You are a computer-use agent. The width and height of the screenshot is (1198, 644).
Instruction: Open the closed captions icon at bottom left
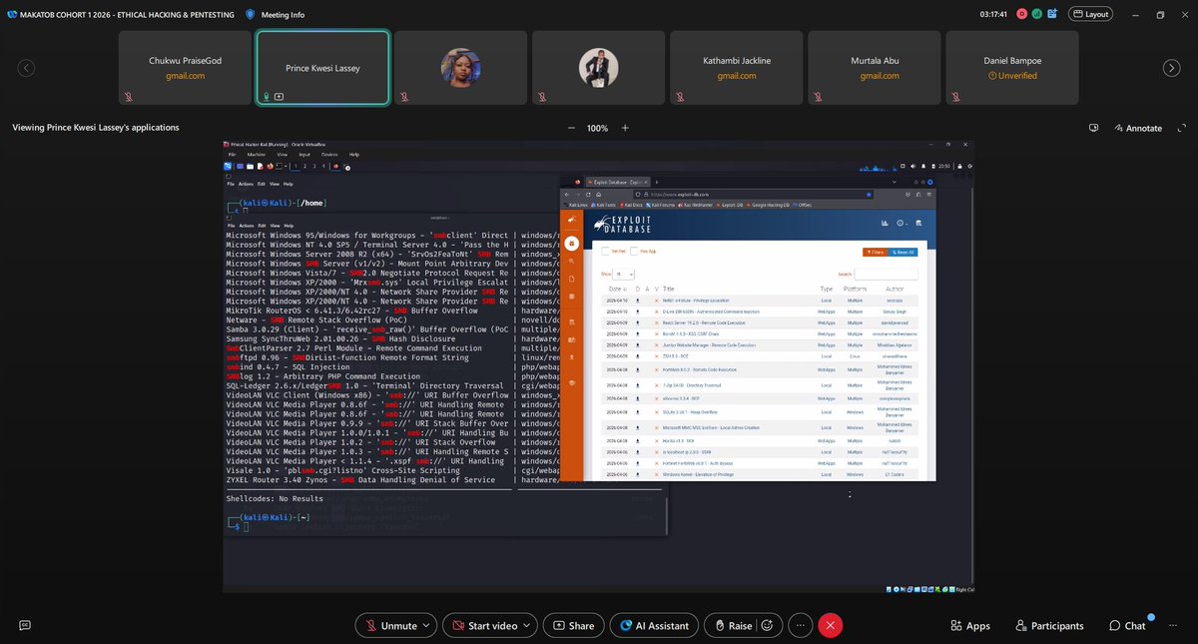pyautogui.click(x=25, y=625)
